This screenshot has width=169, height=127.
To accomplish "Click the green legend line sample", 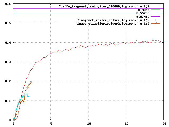I will [156, 10].
